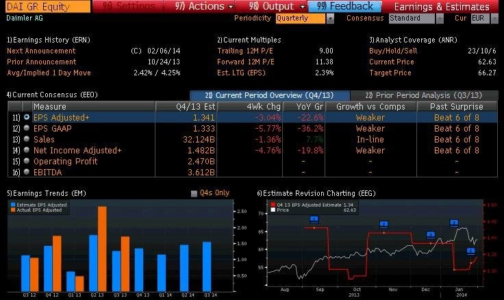The height and width of the screenshot is (300, 504).
Task: Enable the Q4s Only checkbox
Action: click(x=194, y=194)
